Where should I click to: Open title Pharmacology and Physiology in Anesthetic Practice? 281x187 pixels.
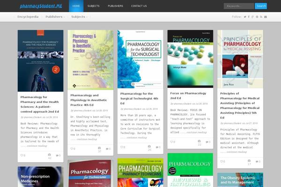point(89,100)
